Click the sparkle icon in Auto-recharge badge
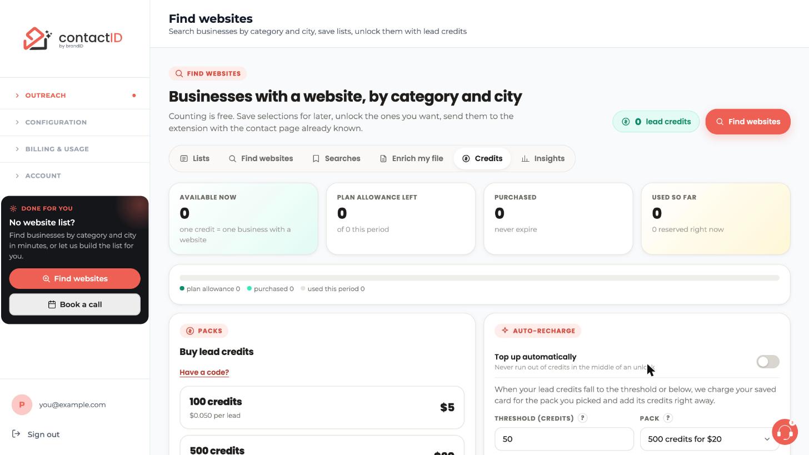The width and height of the screenshot is (809, 455). [x=505, y=331]
